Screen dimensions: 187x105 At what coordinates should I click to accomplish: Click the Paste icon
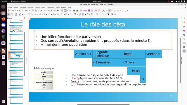36,10
